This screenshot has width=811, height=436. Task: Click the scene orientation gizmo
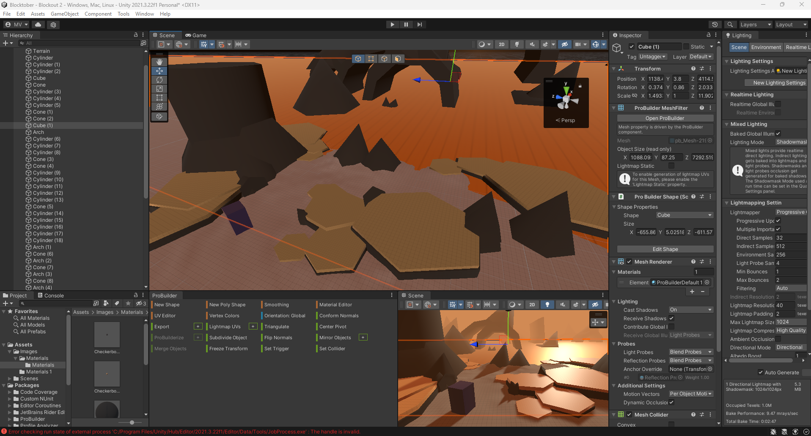click(566, 99)
